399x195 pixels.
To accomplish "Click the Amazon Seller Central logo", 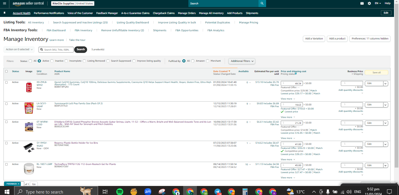I will point(28,4).
